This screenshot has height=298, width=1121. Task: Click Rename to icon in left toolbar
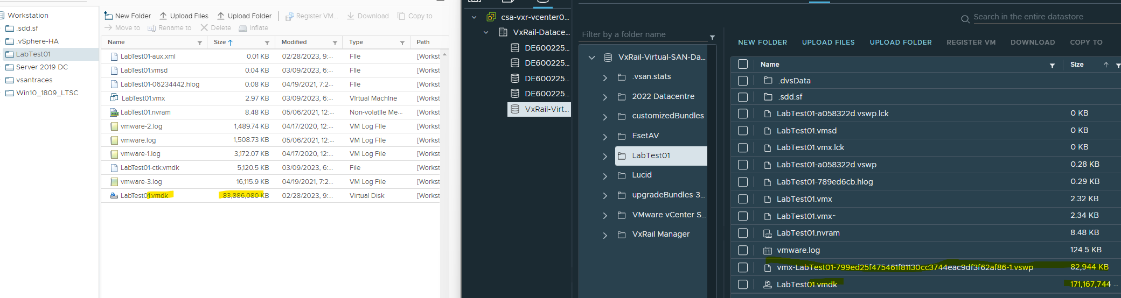tap(151, 28)
